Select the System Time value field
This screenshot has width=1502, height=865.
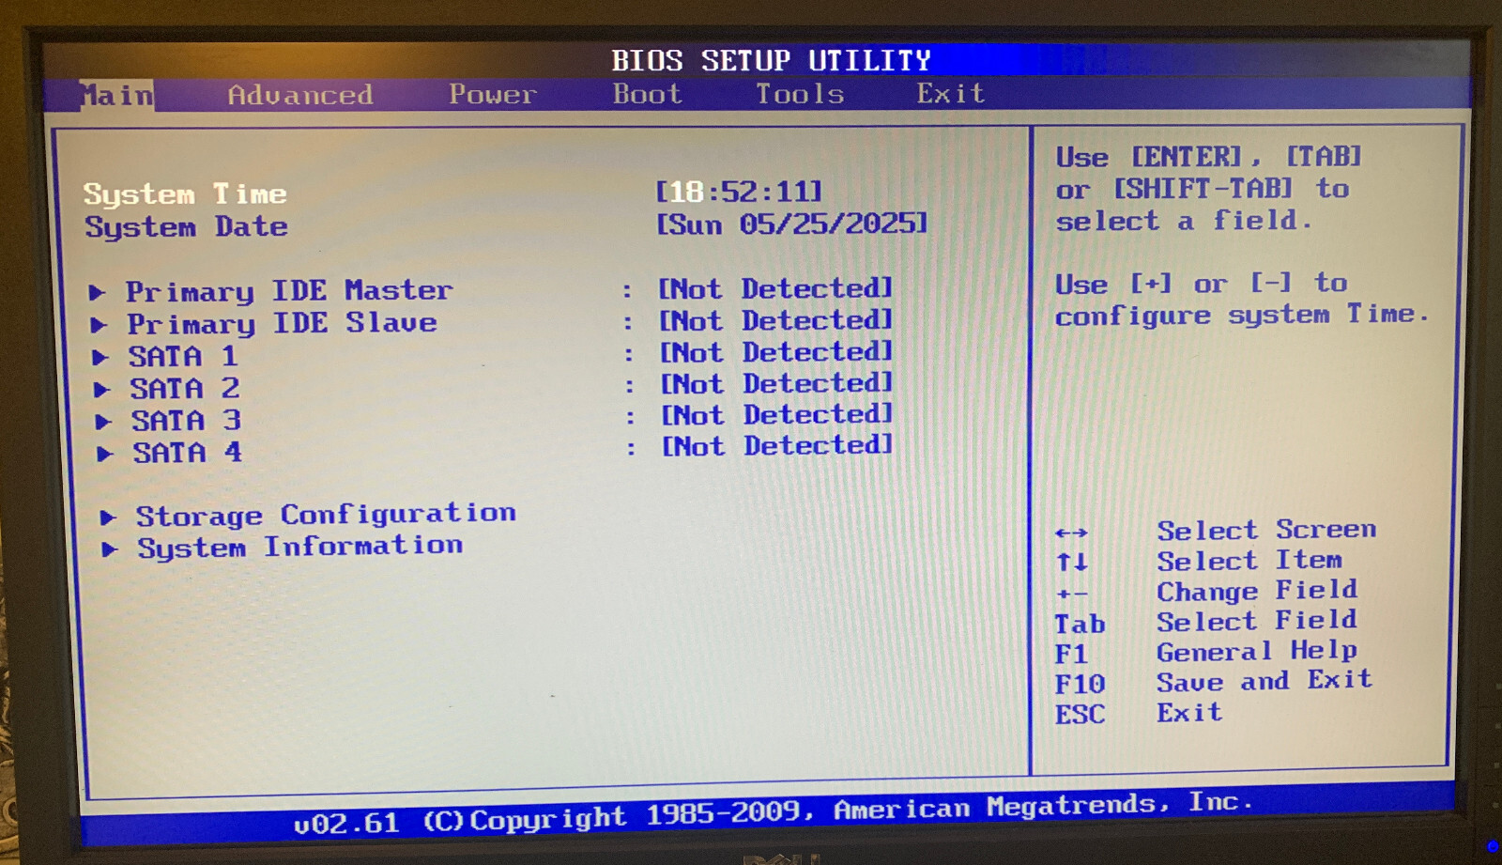pyautogui.click(x=739, y=192)
